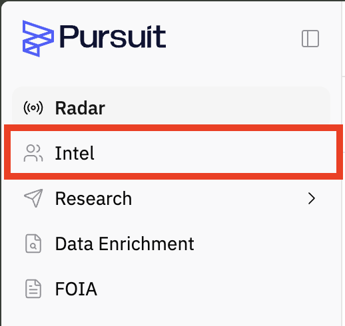Collapse the sidebar using the panel icon

310,39
